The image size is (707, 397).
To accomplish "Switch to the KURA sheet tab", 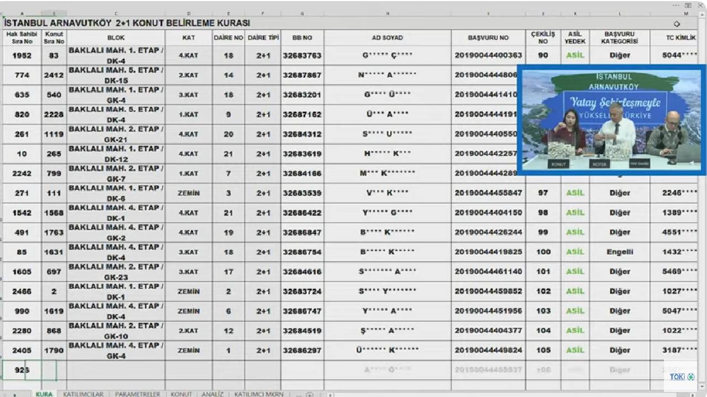I will coord(44,394).
